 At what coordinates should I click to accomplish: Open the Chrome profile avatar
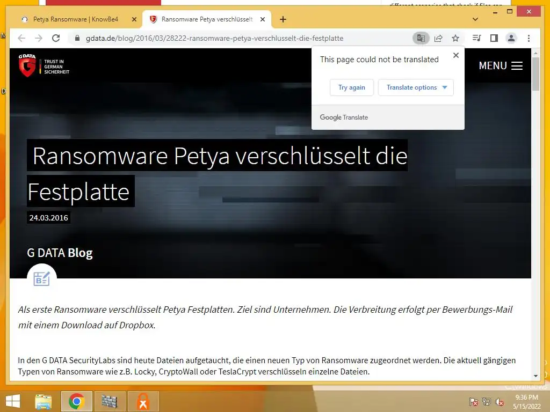pos(511,38)
